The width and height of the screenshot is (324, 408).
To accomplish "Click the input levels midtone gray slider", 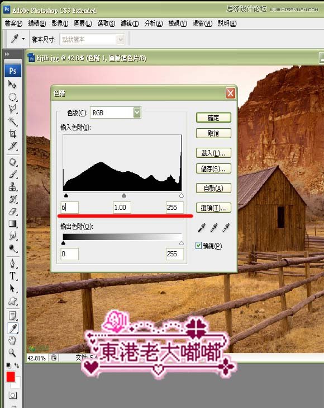I will tap(124, 195).
